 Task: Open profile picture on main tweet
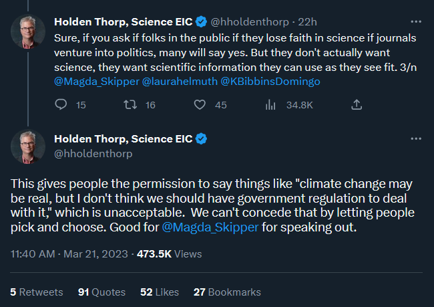pyautogui.click(x=29, y=146)
